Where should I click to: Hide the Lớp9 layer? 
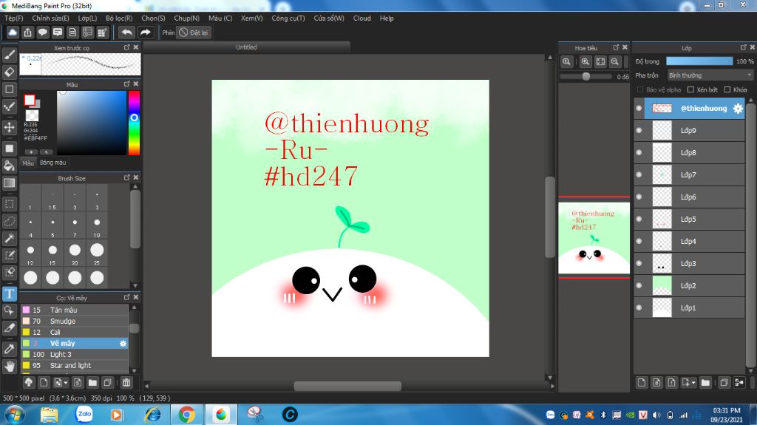(x=639, y=130)
